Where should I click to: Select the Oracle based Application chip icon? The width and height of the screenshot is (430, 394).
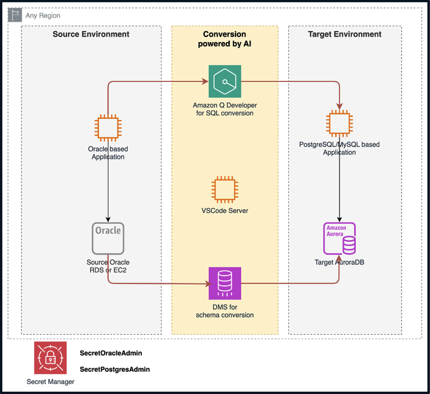(108, 128)
